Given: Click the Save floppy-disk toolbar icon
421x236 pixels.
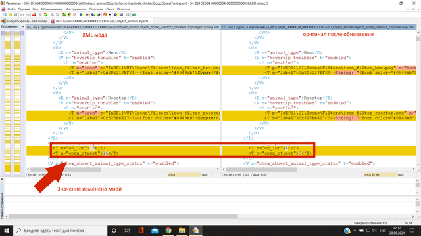Looking at the screenshot, I should click(x=16, y=14).
